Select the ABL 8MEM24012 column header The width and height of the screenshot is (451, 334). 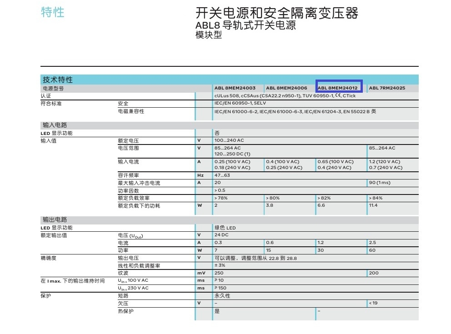click(338, 88)
